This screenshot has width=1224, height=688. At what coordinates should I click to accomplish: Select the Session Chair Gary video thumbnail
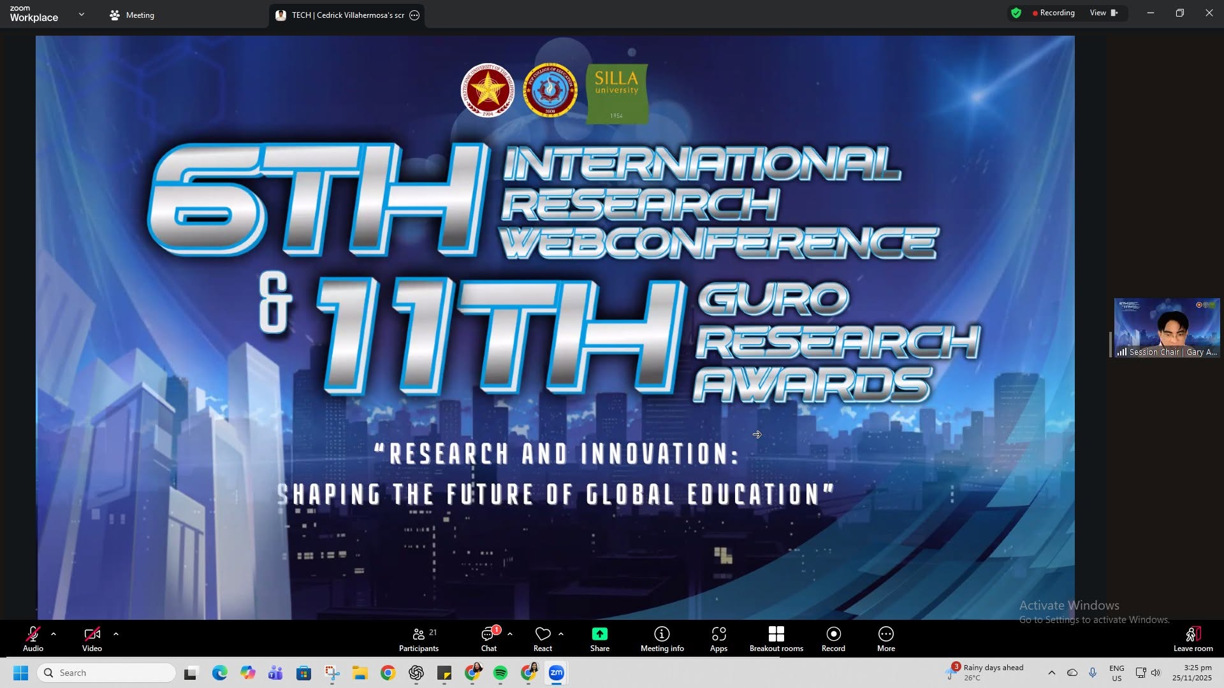[x=1167, y=327]
